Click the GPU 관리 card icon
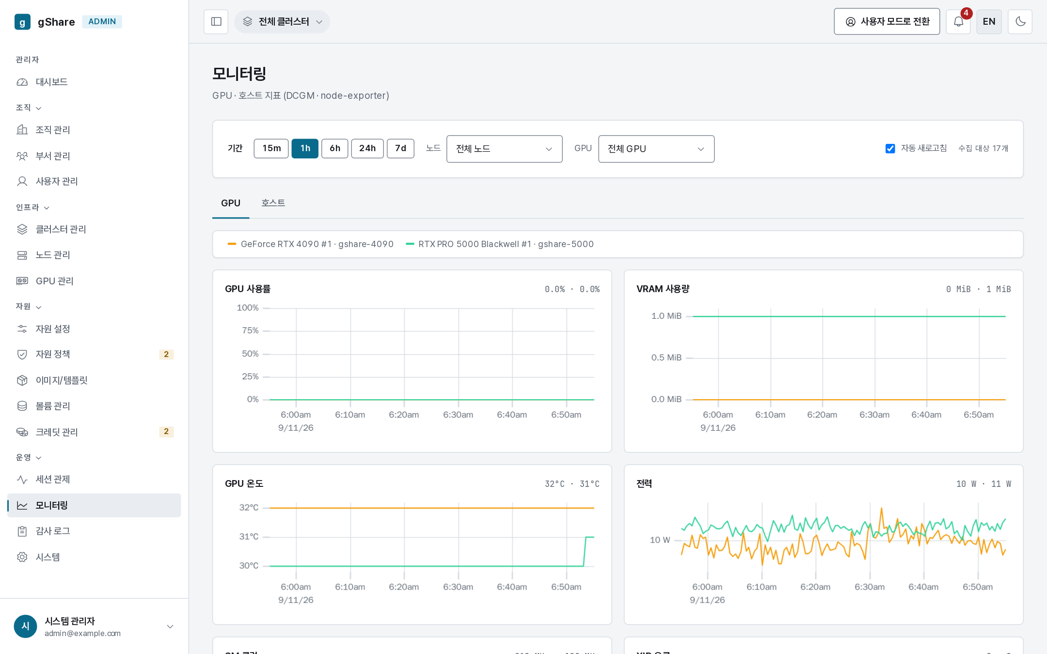This screenshot has width=1047, height=654. tap(22, 281)
